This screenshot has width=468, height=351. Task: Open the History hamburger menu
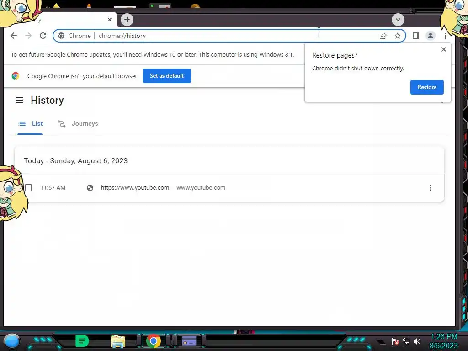(x=19, y=100)
